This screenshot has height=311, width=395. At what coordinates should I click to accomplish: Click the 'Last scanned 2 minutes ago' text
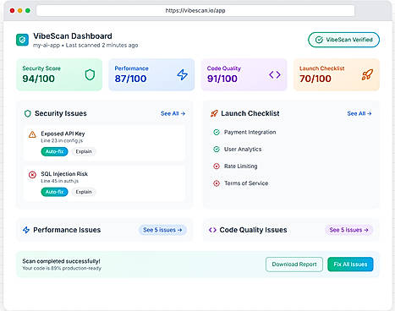pyautogui.click(x=101, y=45)
